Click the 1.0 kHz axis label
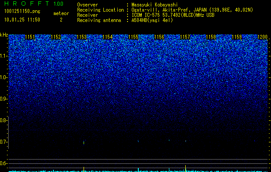This screenshot has width=271, height=172. 3,77
